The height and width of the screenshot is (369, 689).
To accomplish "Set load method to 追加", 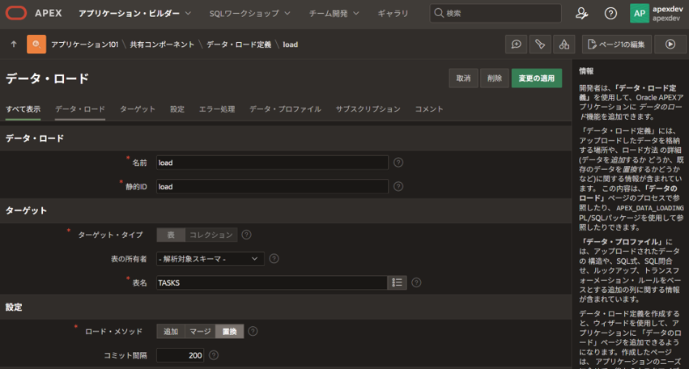I will pyautogui.click(x=171, y=331).
